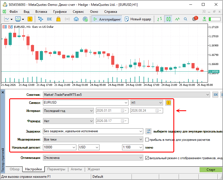Expand the Символ EURUSD dropdown
The width and height of the screenshot is (223, 180).
click(126, 103)
